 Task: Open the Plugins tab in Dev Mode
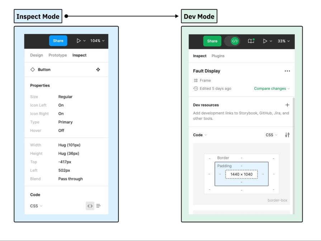click(x=218, y=56)
